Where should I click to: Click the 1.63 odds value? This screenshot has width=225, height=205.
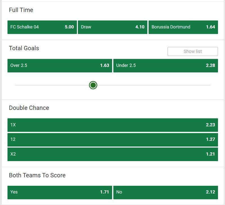tap(105, 66)
